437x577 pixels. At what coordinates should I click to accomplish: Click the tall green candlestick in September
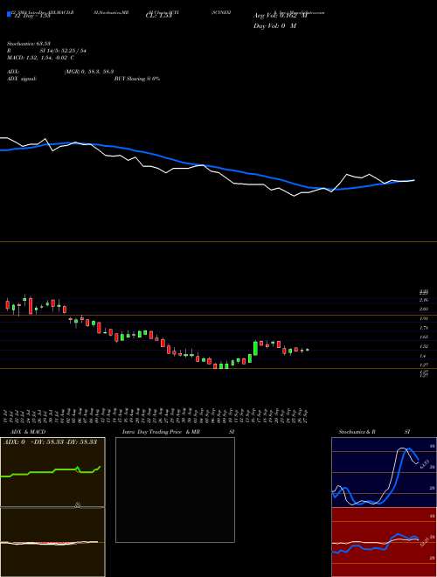click(255, 349)
